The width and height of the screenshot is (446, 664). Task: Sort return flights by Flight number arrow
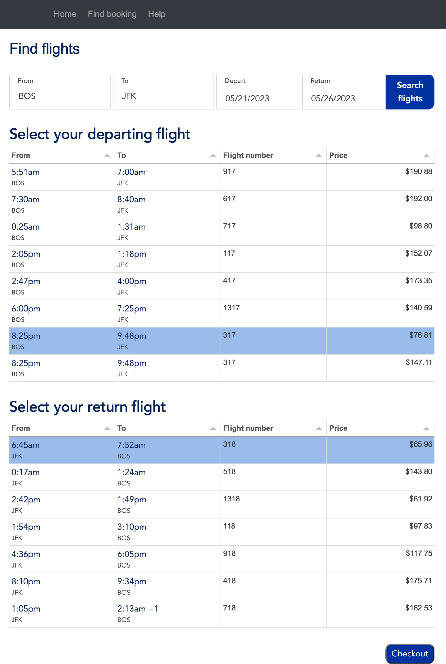tap(319, 428)
